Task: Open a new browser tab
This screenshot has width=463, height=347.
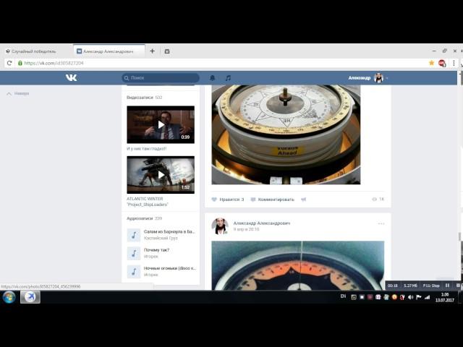Action: tap(153, 51)
